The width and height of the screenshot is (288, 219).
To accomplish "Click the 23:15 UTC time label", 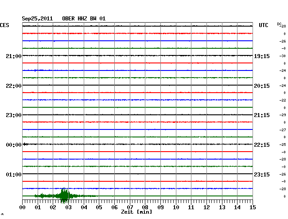I will [262, 174].
